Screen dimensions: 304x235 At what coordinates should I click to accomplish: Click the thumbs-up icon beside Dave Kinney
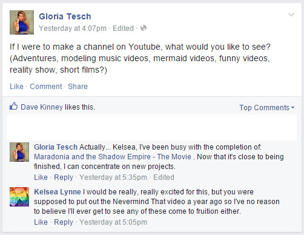pyautogui.click(x=14, y=106)
